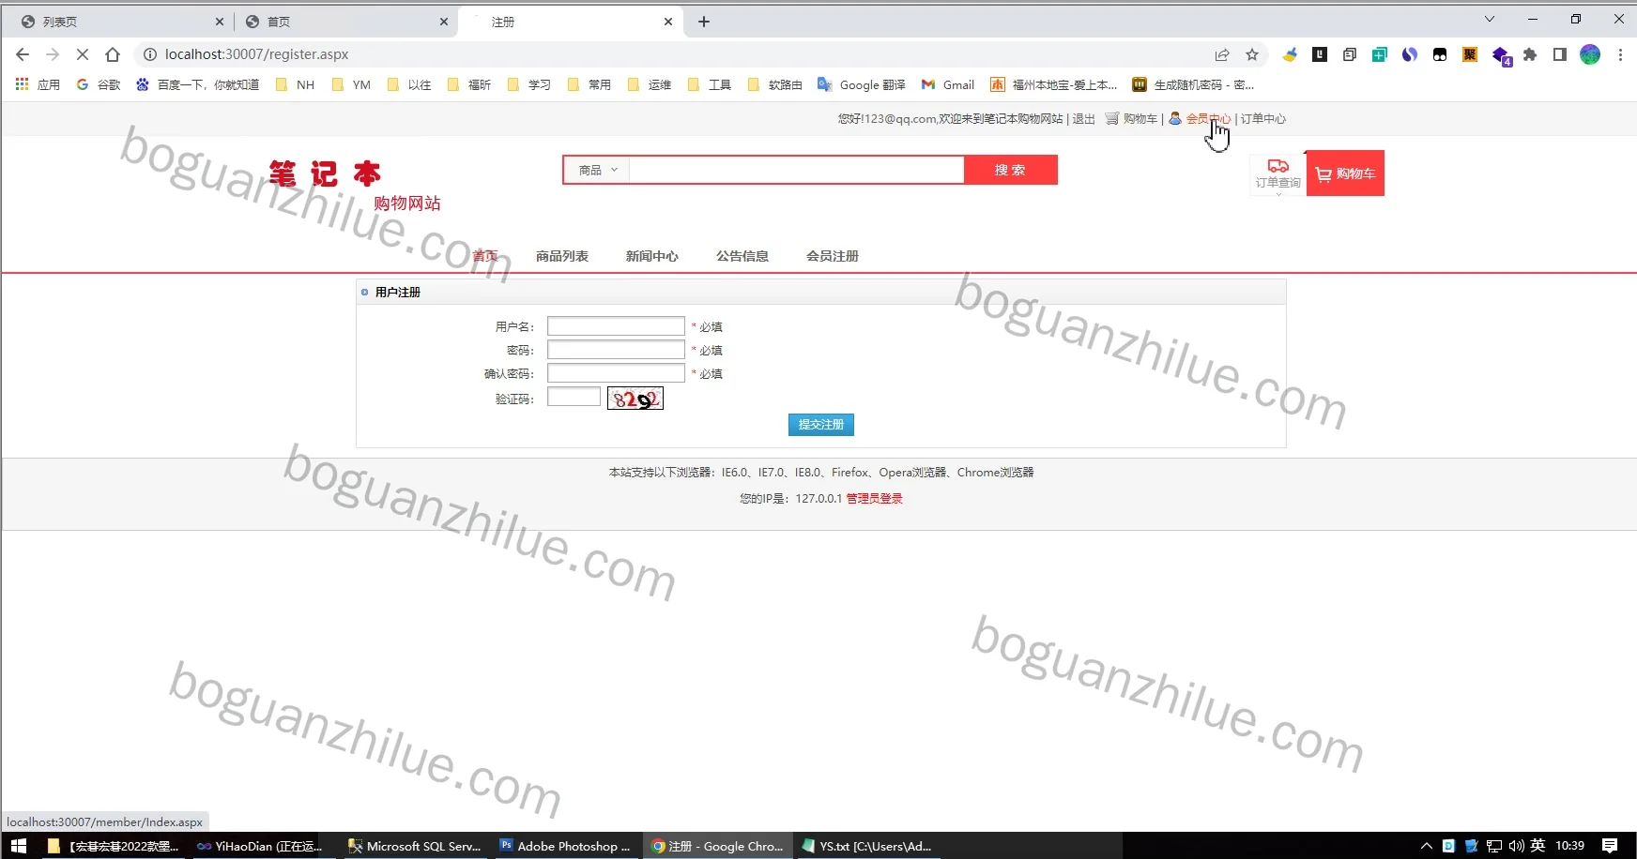The image size is (1637, 859).
Task: Open the tab search chevron
Action: coord(1490,19)
